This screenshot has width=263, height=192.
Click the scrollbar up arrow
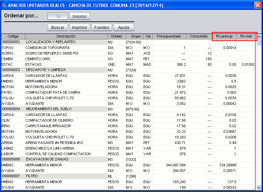(x=259, y=36)
